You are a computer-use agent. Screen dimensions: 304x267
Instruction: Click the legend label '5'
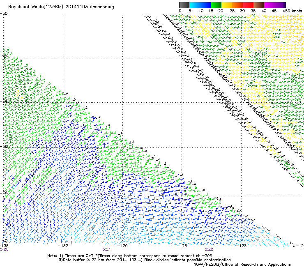(x=190, y=11)
